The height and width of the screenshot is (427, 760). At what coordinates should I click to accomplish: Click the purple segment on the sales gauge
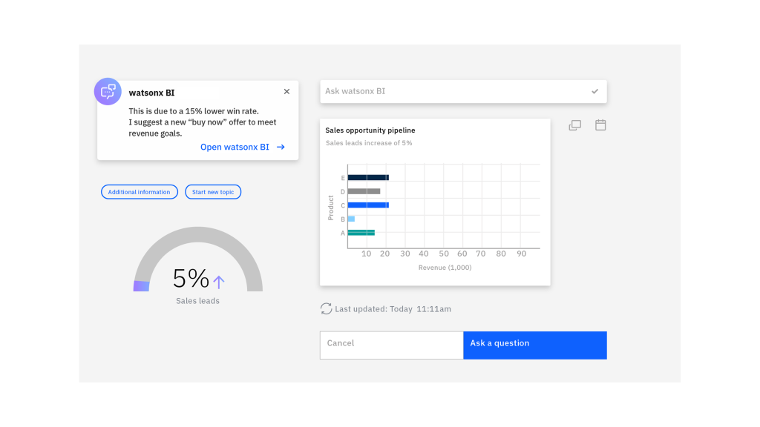click(141, 285)
